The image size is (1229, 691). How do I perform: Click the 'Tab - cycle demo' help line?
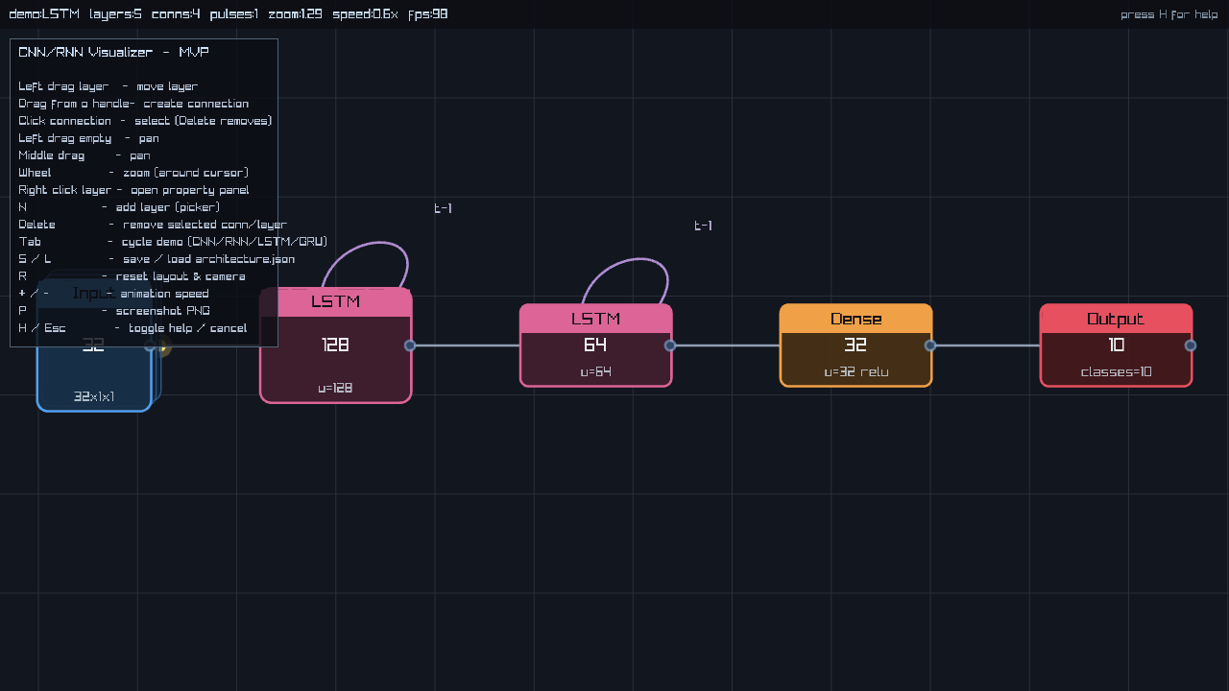pos(173,242)
